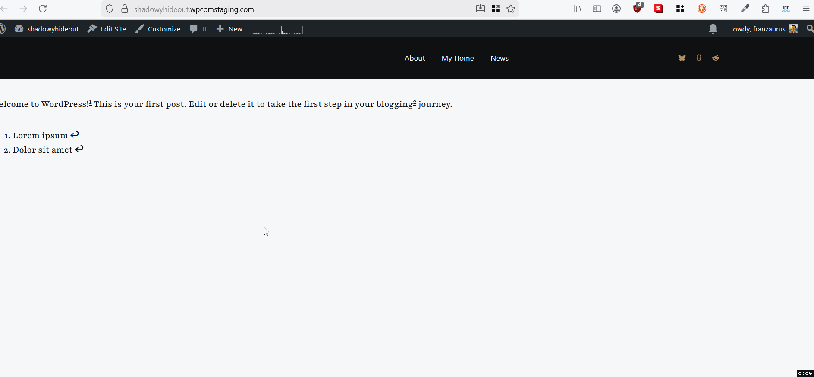The height and width of the screenshot is (377, 814).
Task: Open the uBlock Origin extension icon
Action: (x=638, y=8)
